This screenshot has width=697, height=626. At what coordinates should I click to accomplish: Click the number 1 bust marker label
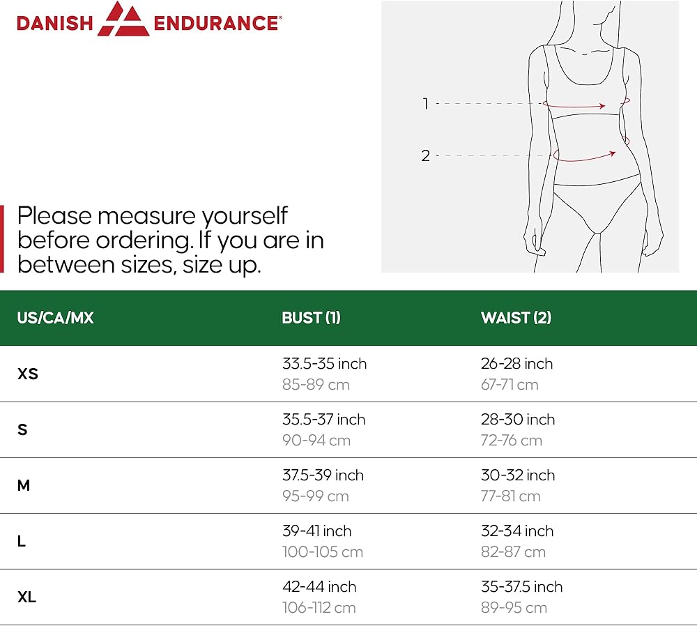425,104
